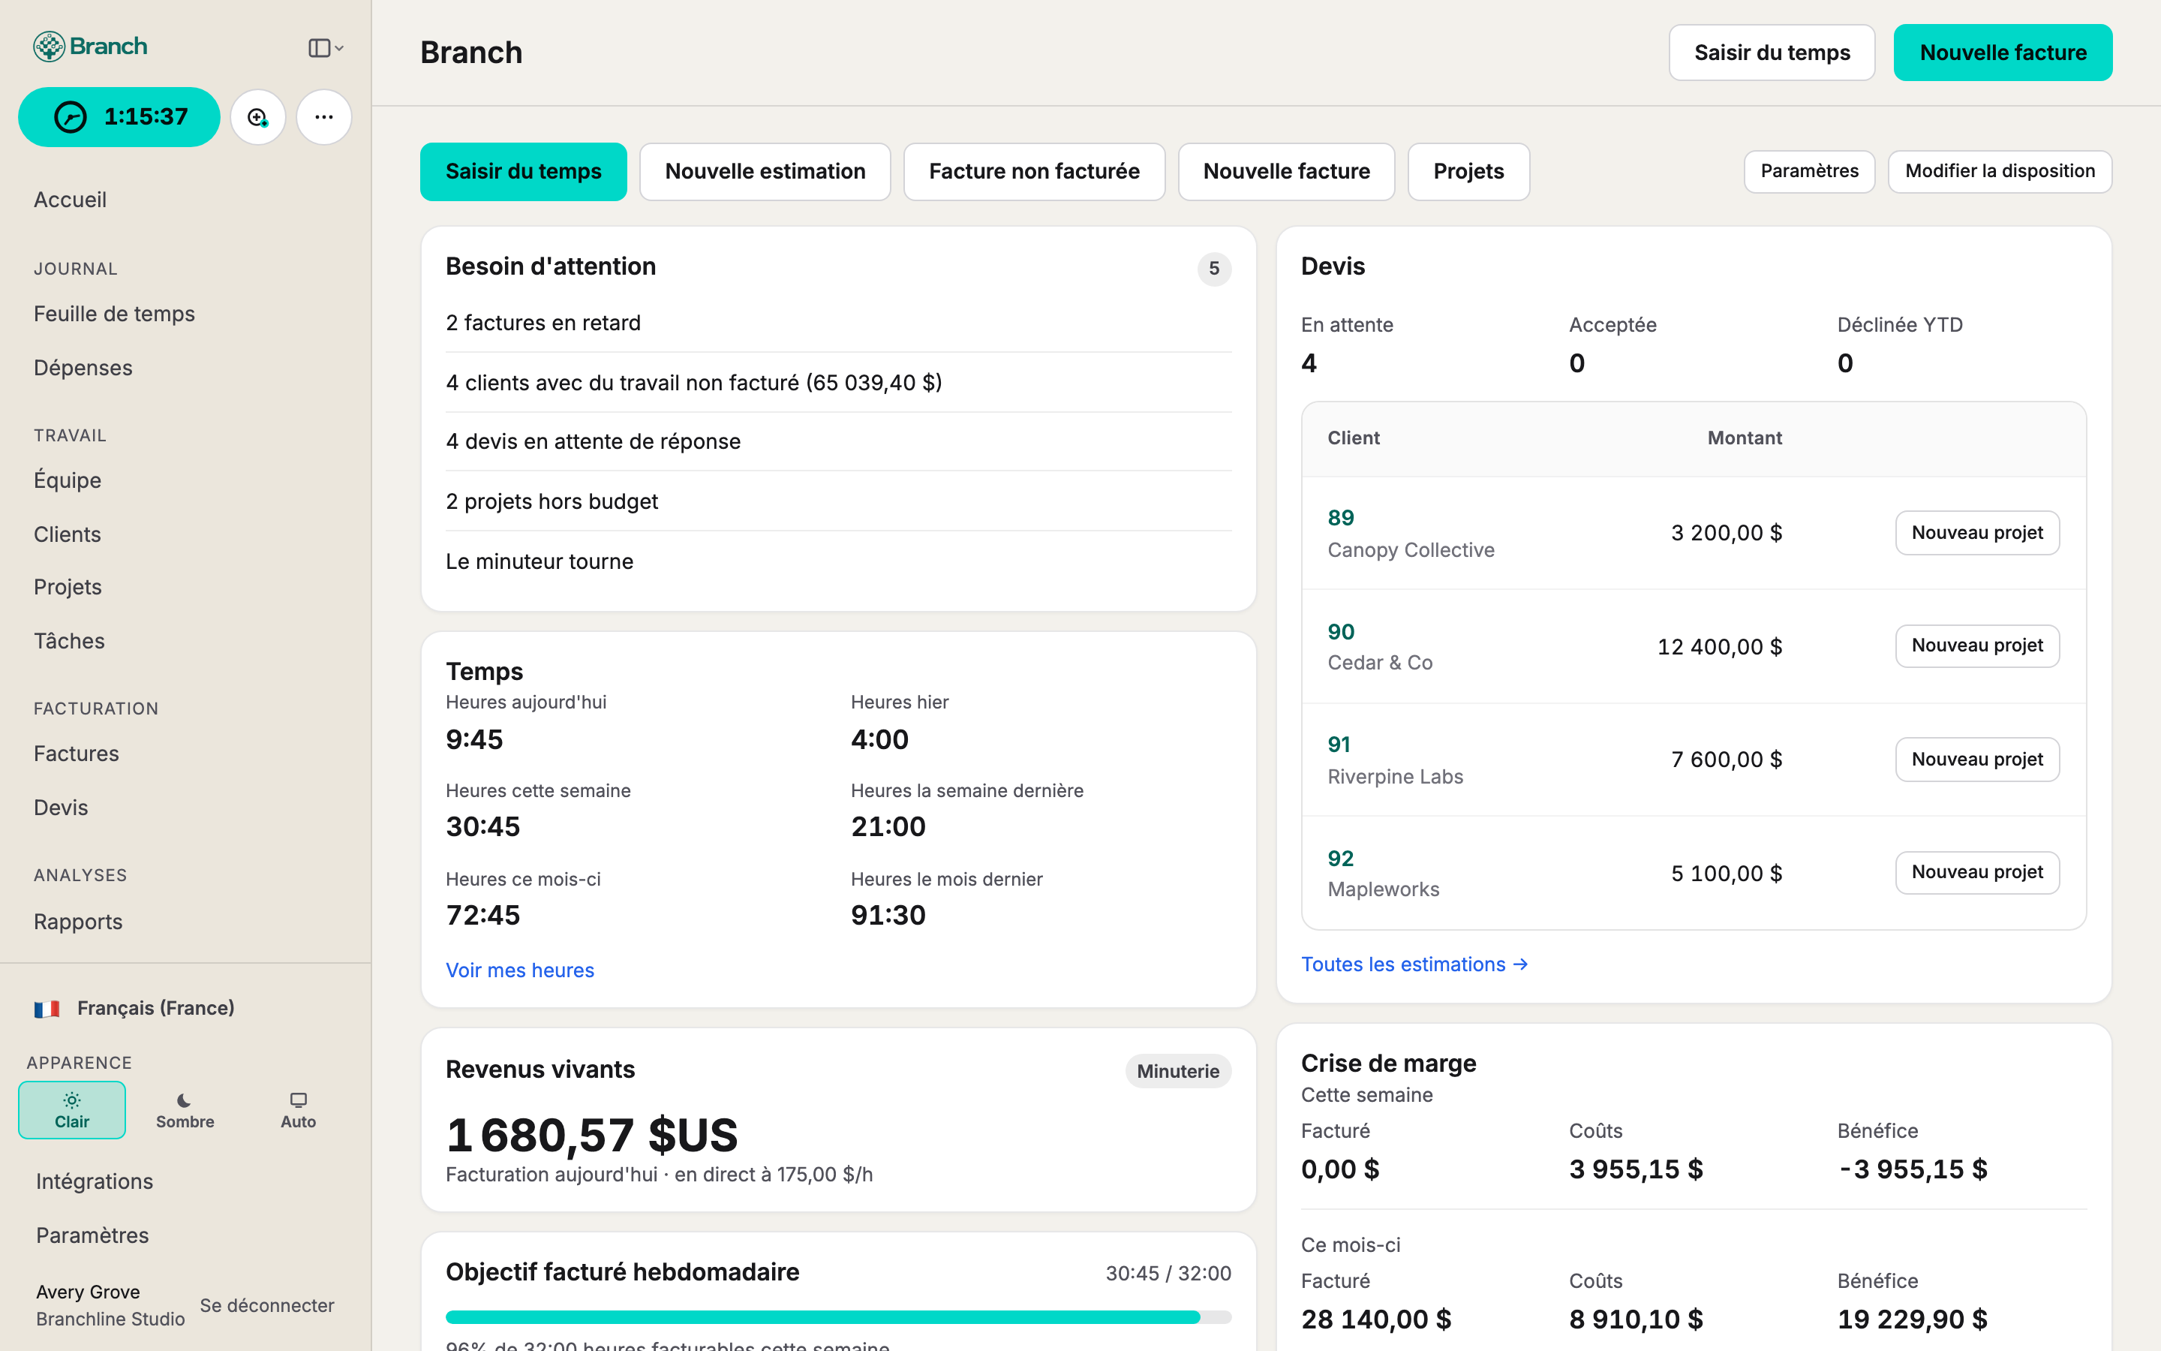
Task: Go to Accueil in the sidebar
Action: point(70,199)
